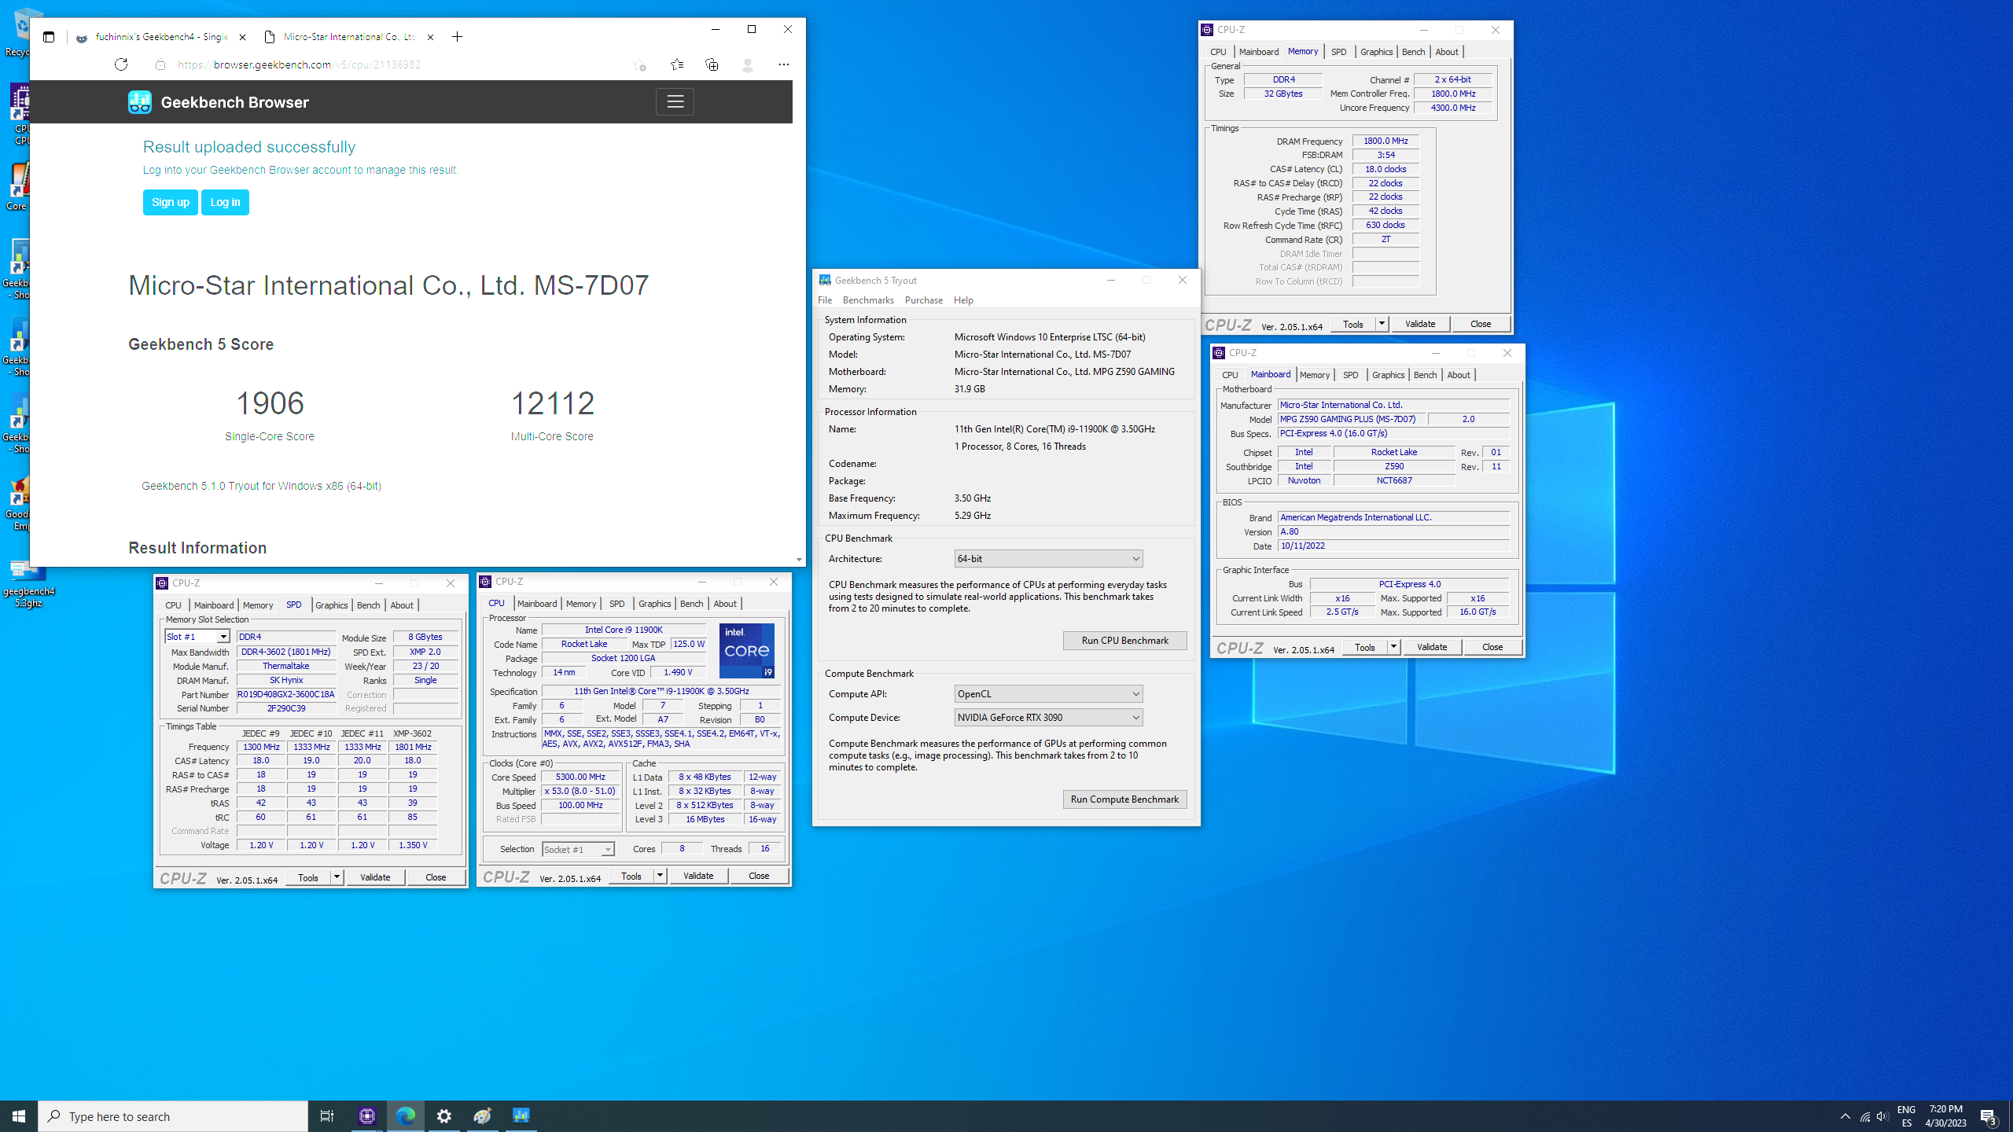Open Benchmarks menu in Geekbench 5
Image resolution: width=2013 pixels, height=1132 pixels.
point(868,300)
